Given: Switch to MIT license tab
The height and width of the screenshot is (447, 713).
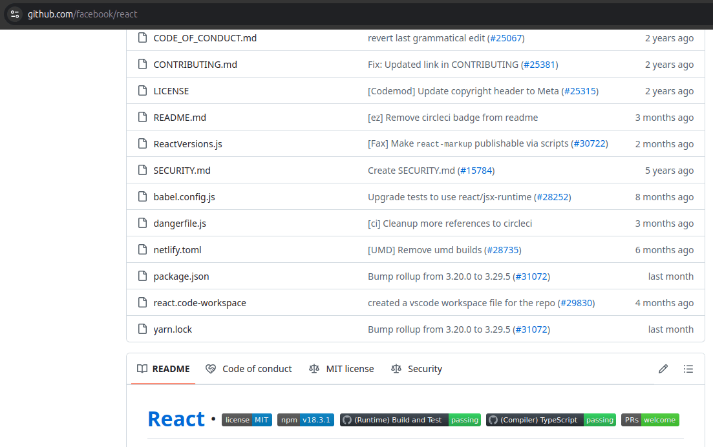Looking at the screenshot, I should [x=341, y=369].
